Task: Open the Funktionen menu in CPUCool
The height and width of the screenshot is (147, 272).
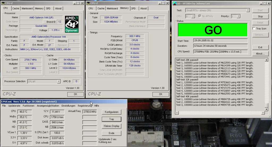Action: click(28, 106)
